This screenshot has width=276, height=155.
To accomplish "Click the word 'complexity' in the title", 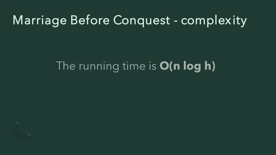I will click(x=214, y=21).
